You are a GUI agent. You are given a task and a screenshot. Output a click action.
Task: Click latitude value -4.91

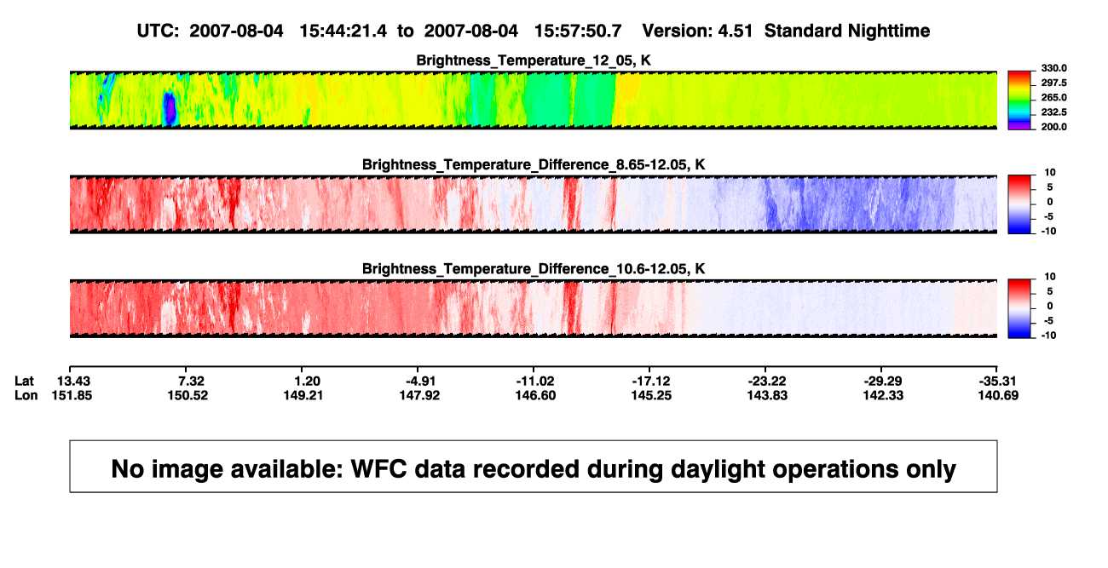(421, 381)
